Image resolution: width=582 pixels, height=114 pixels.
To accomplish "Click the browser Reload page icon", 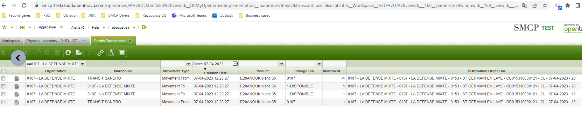I will [24, 5].
